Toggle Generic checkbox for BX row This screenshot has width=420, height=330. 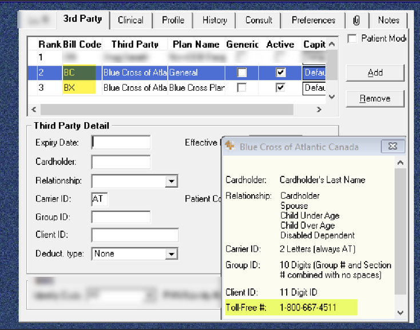(x=242, y=88)
